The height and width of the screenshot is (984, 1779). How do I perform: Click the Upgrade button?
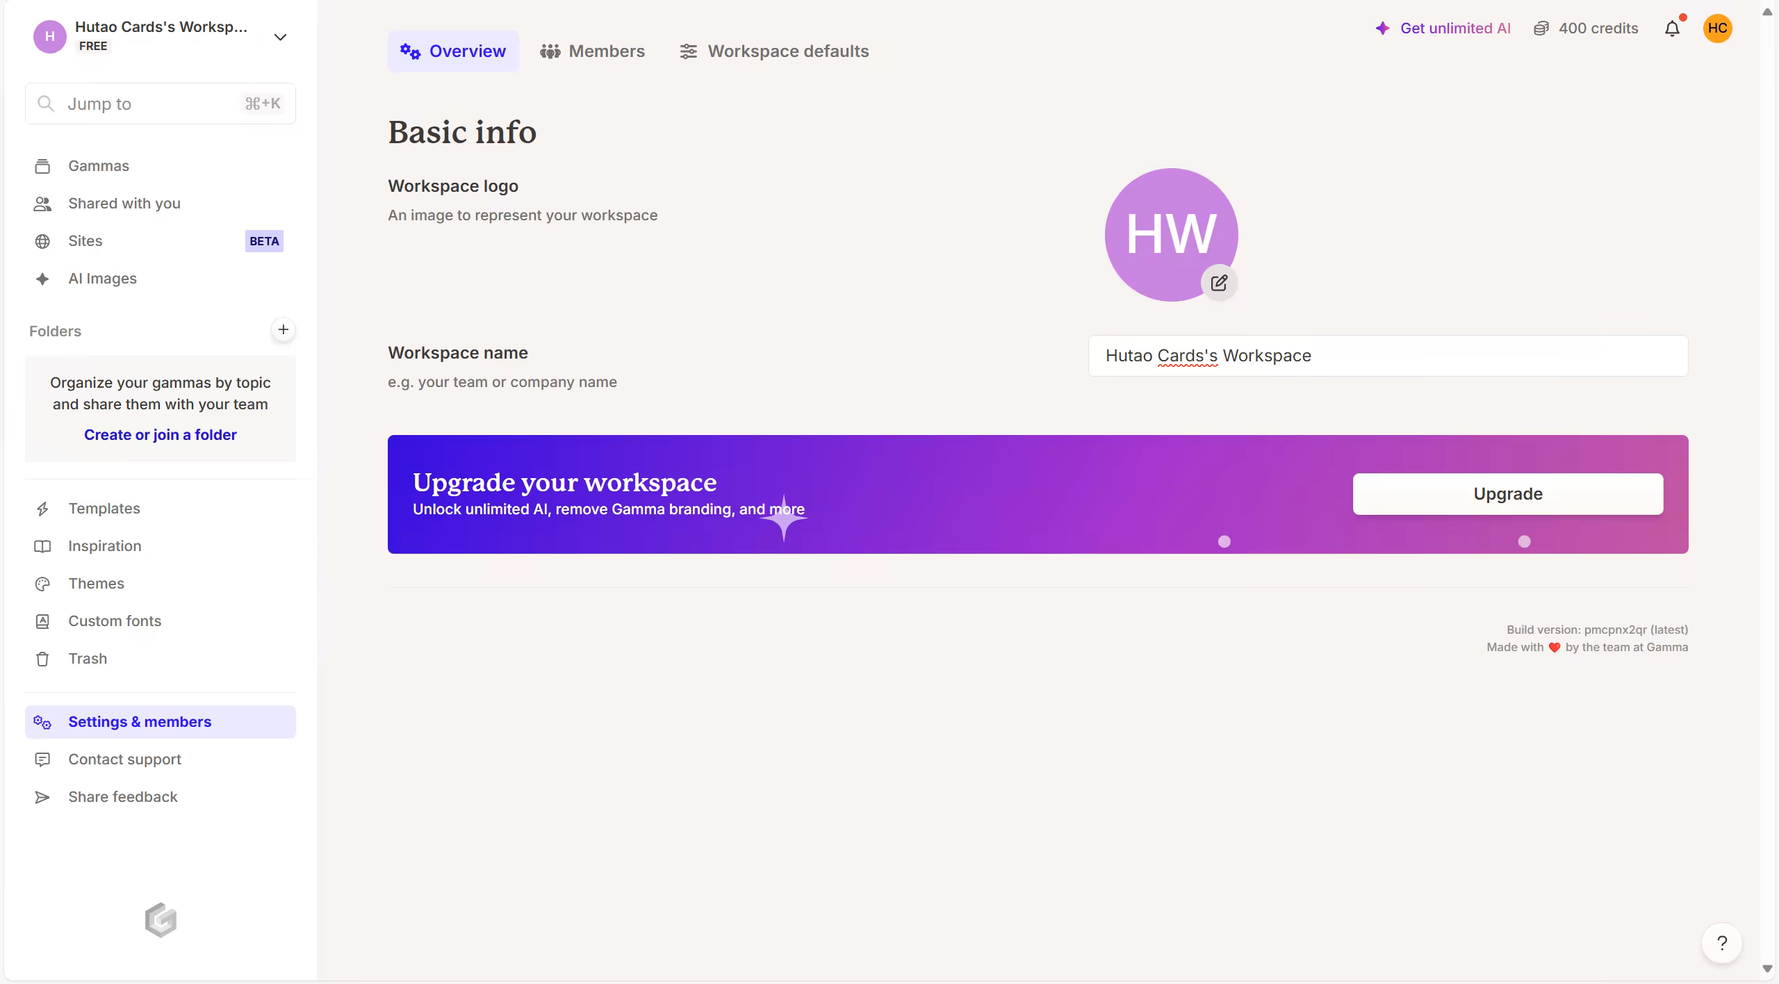1507,494
